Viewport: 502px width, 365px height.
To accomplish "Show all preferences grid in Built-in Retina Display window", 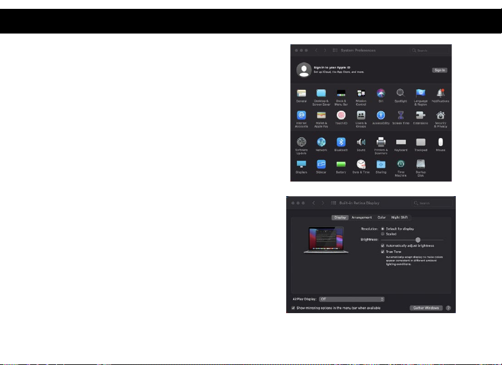I will tap(333, 203).
